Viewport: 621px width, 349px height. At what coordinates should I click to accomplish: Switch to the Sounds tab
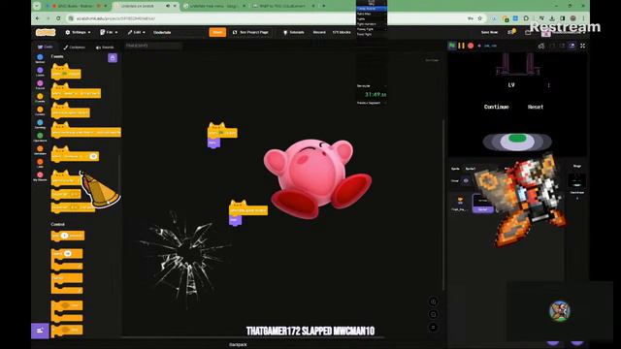105,48
